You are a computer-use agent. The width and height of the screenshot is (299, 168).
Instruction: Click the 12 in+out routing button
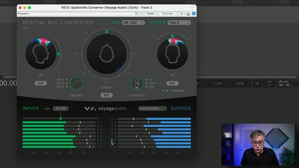click(167, 14)
